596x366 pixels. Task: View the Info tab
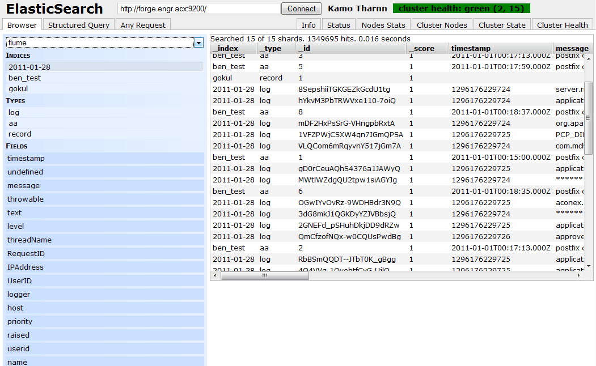(x=308, y=25)
